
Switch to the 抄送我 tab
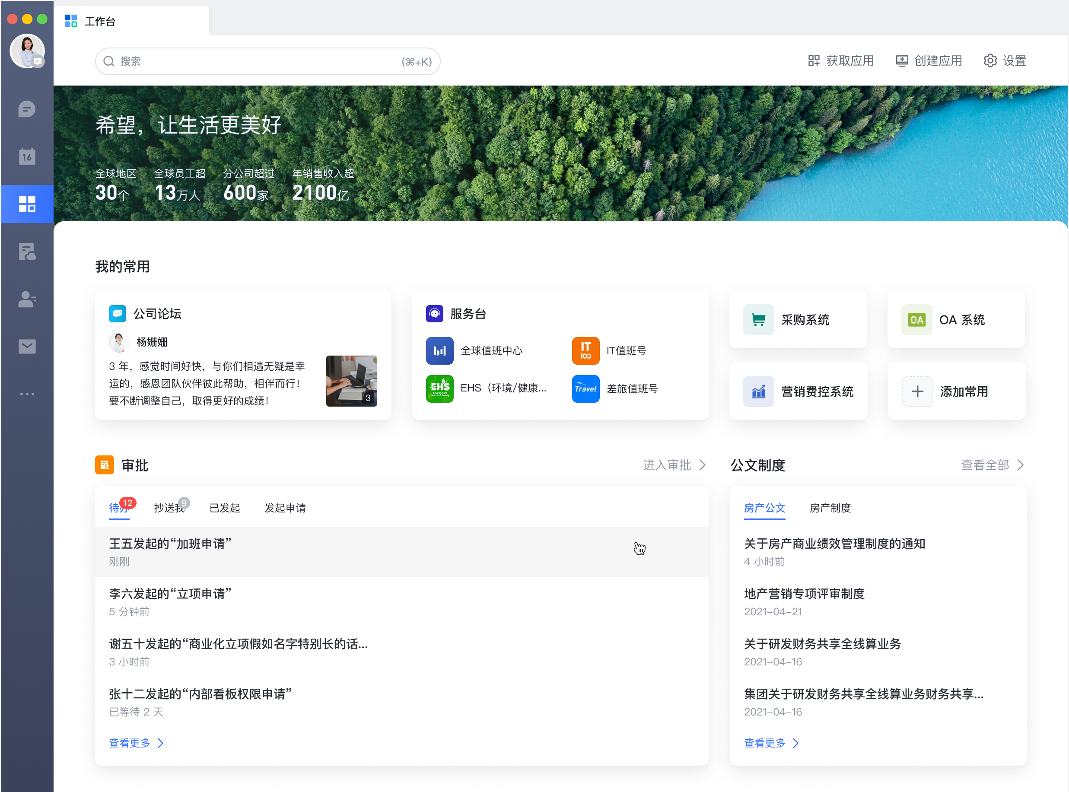point(169,508)
